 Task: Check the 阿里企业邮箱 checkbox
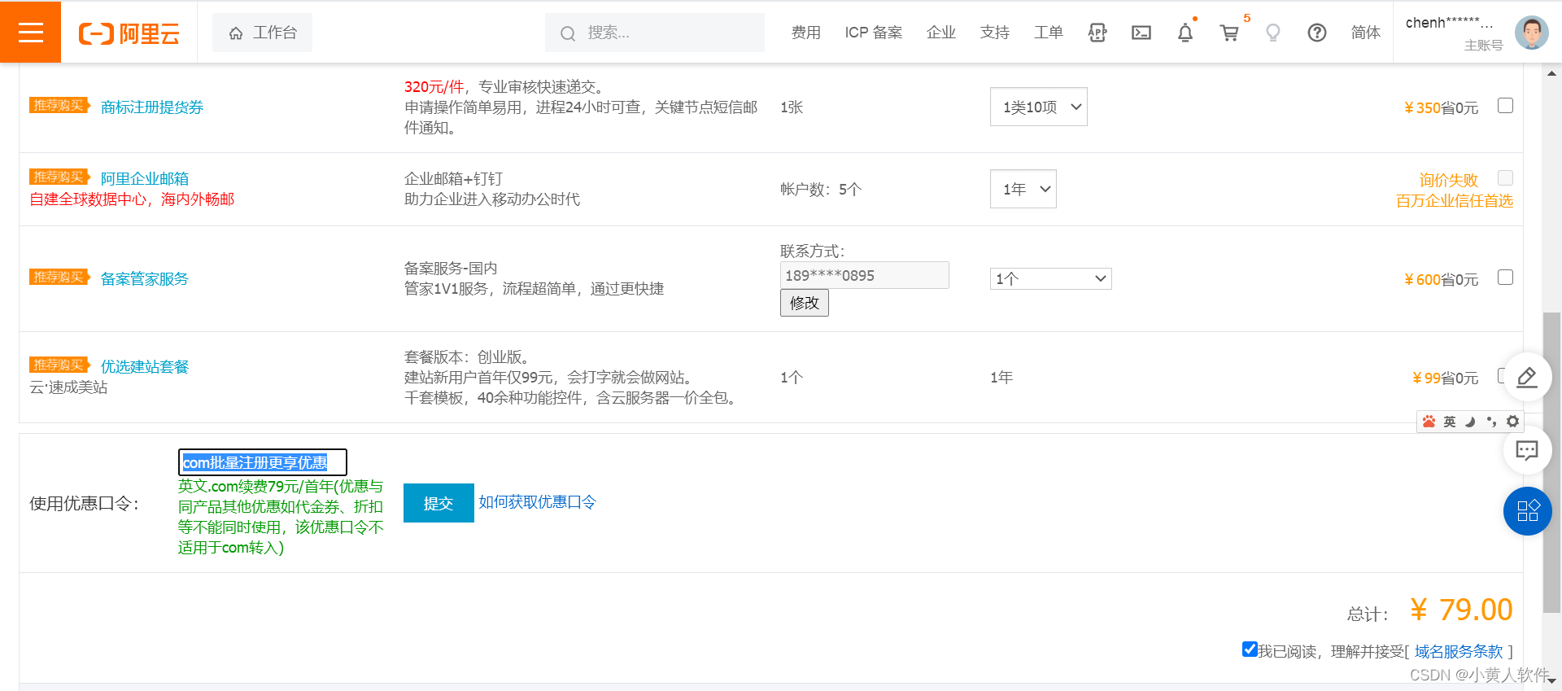coord(1505,177)
